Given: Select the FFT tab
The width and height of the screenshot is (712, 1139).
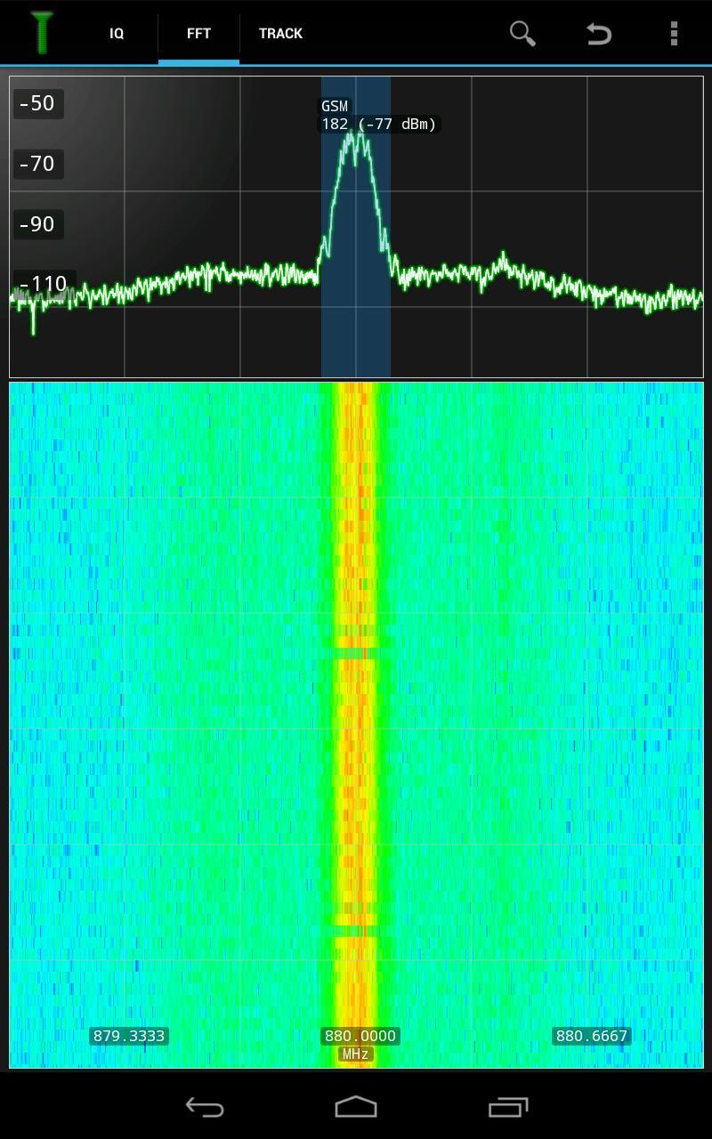Looking at the screenshot, I should tap(198, 34).
